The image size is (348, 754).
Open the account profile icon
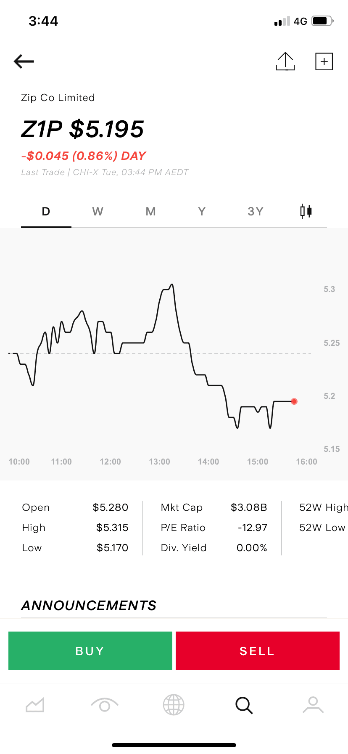pyautogui.click(x=313, y=704)
